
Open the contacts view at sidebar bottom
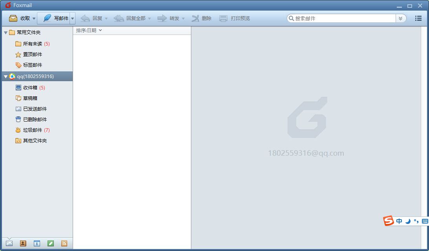[x=23, y=244]
